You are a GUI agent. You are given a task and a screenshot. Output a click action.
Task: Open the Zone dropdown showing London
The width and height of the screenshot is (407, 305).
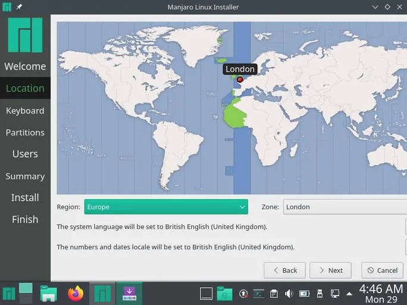tap(344, 207)
